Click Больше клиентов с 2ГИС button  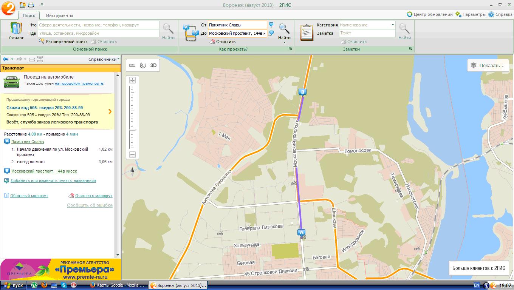478,268
